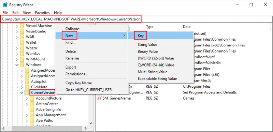The height and width of the screenshot is (132, 273).
Task: Select String Value in the New submenu
Action: tap(160, 45)
